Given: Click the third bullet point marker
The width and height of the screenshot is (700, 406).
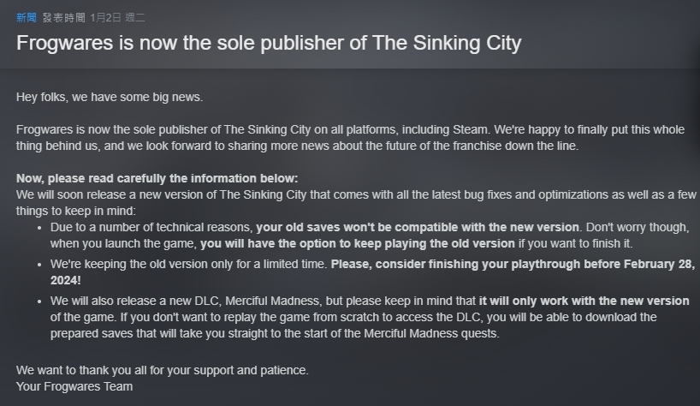Looking at the screenshot, I should pyautogui.click(x=39, y=302).
